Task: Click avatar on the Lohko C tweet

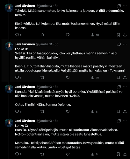Action: click(9, 123)
